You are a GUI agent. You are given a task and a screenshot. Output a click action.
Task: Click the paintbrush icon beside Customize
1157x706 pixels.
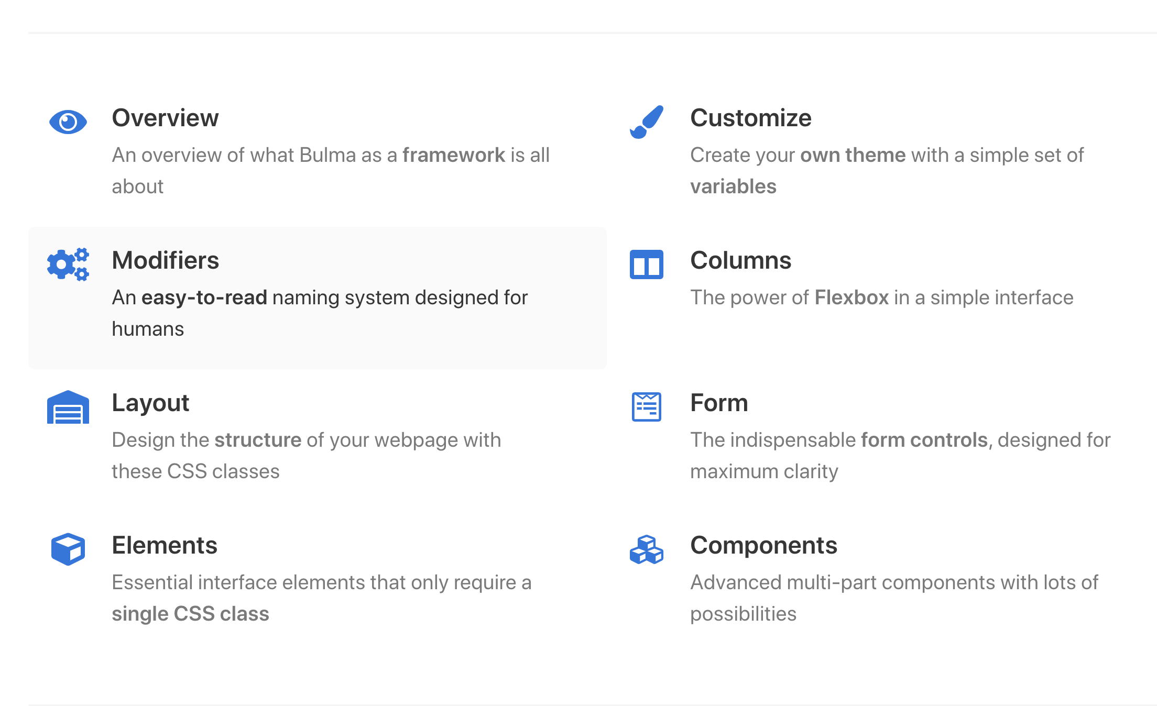(x=647, y=122)
